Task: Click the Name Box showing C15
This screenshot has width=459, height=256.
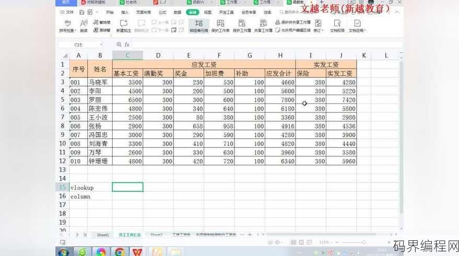Action: pyautogui.click(x=78, y=45)
